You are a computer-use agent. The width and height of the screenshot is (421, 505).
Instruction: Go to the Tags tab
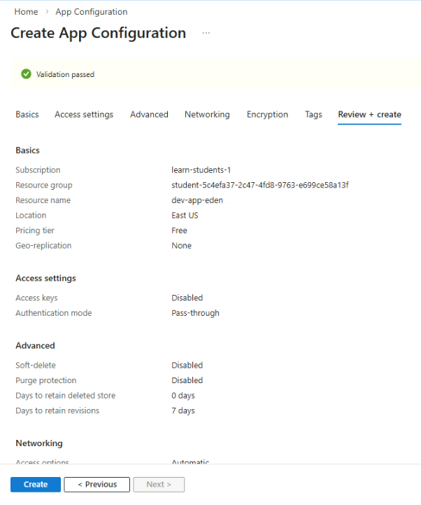click(x=313, y=114)
